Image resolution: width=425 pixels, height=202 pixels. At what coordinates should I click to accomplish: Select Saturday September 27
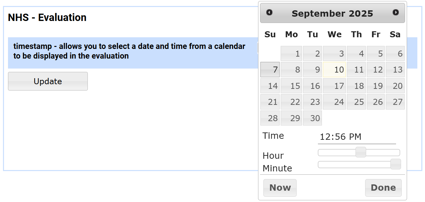click(395, 102)
